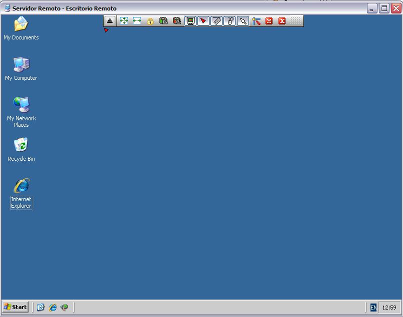The image size is (403, 317).
Task: Click the Show Desktop quick launch icon
Action: (40, 307)
